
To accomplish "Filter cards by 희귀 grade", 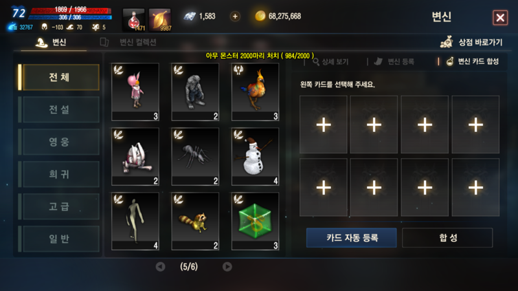I will 61,174.
